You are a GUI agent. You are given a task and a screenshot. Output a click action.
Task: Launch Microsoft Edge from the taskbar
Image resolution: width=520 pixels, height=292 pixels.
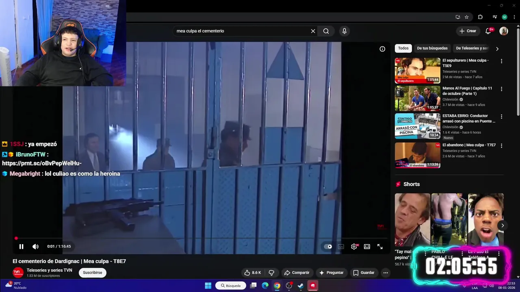click(x=265, y=286)
